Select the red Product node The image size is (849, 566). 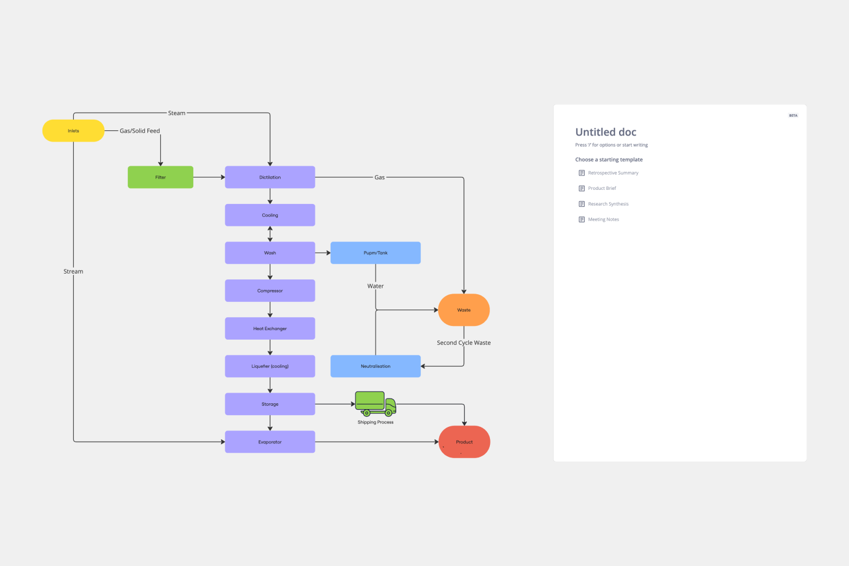(464, 442)
